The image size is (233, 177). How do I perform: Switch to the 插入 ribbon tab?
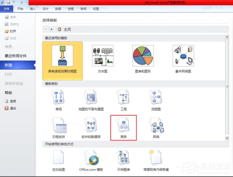pyautogui.click(x=33, y=9)
